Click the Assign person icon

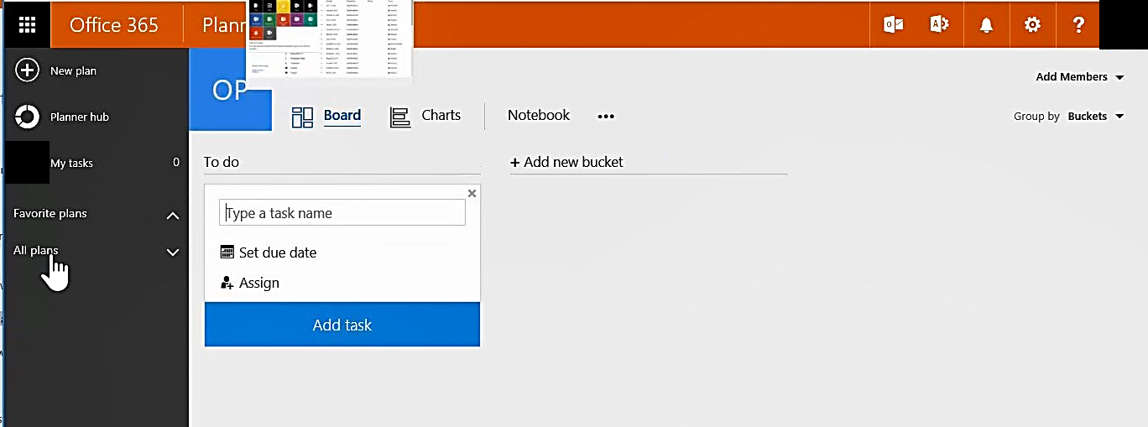click(x=227, y=283)
